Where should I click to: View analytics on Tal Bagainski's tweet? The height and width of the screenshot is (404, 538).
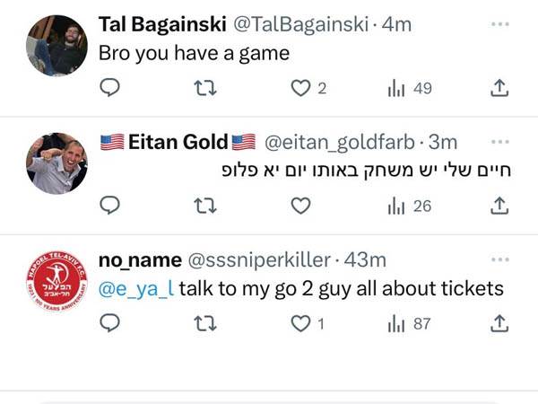coord(395,87)
